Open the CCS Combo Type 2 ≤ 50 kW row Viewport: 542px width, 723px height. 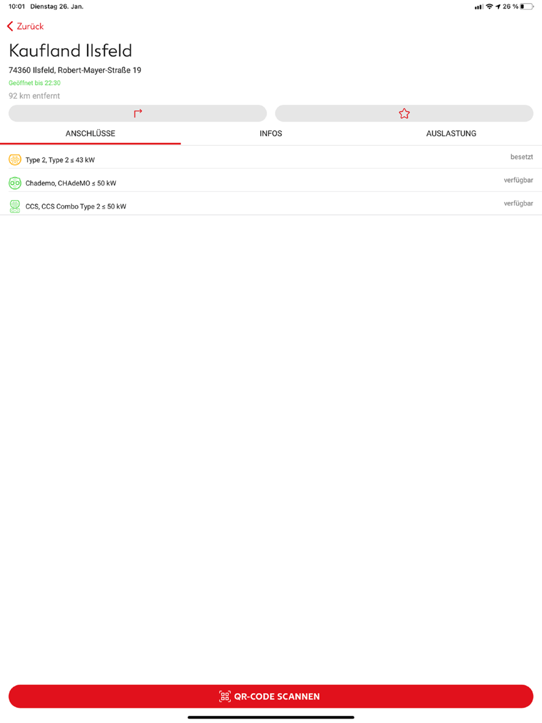click(271, 204)
